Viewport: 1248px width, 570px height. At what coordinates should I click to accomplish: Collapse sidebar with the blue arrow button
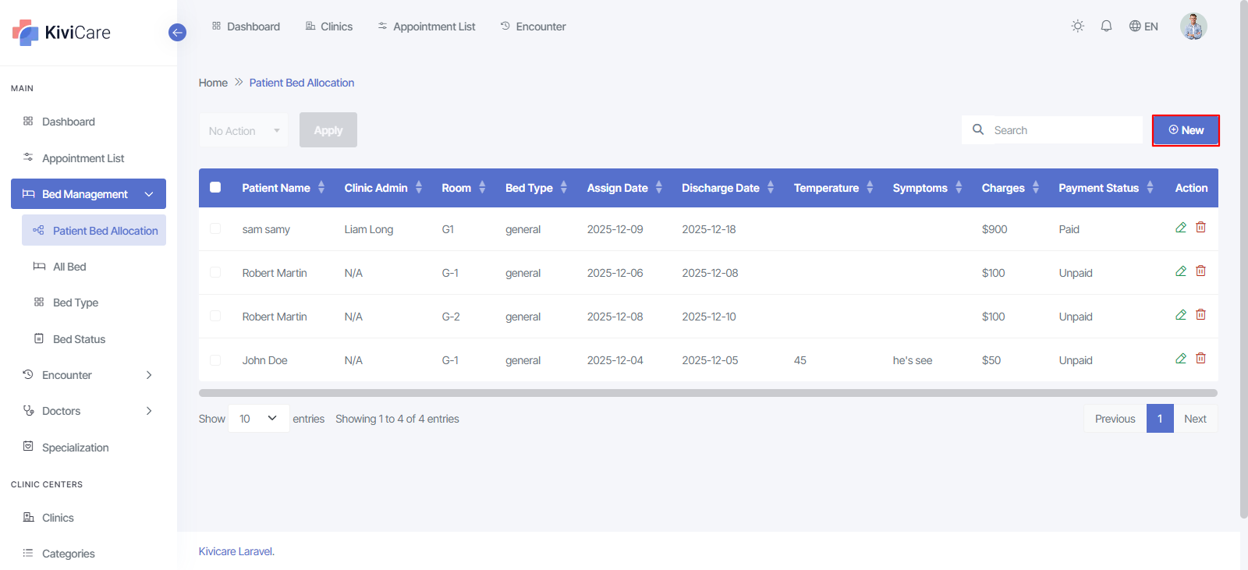(x=177, y=33)
